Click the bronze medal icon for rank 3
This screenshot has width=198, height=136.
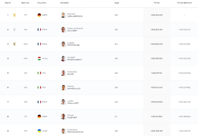(14, 44)
